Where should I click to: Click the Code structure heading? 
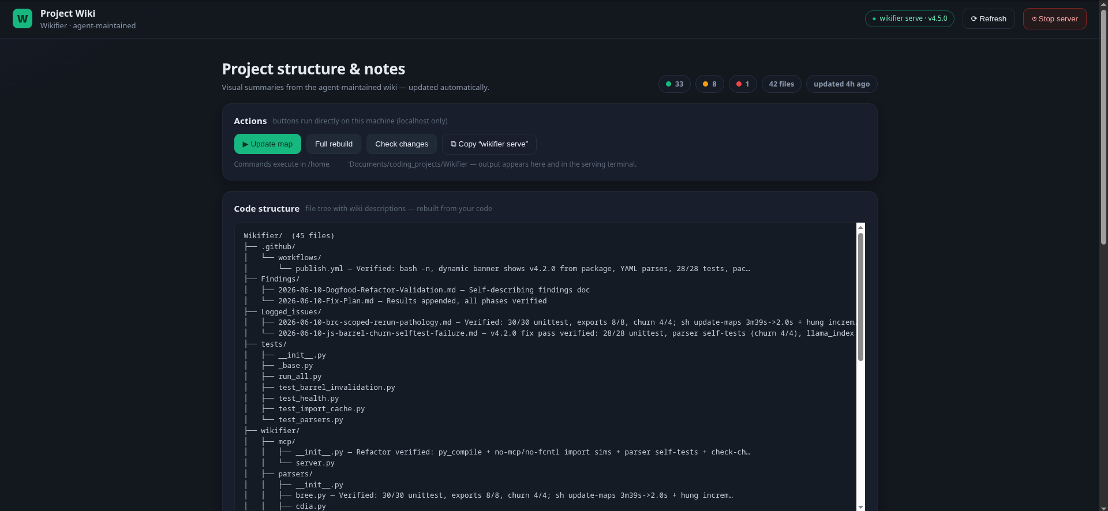point(267,209)
